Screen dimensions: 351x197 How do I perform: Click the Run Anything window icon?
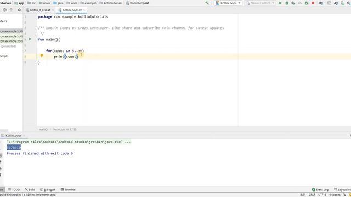(x=329, y=3)
